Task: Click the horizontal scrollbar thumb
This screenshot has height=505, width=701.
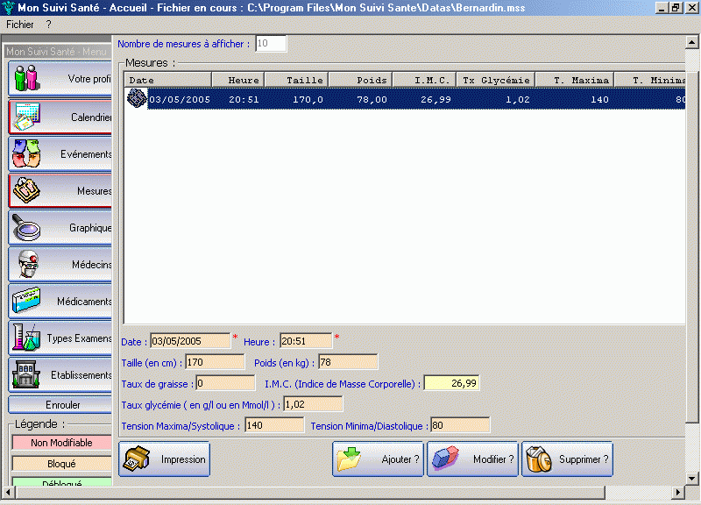Action: tap(311, 493)
